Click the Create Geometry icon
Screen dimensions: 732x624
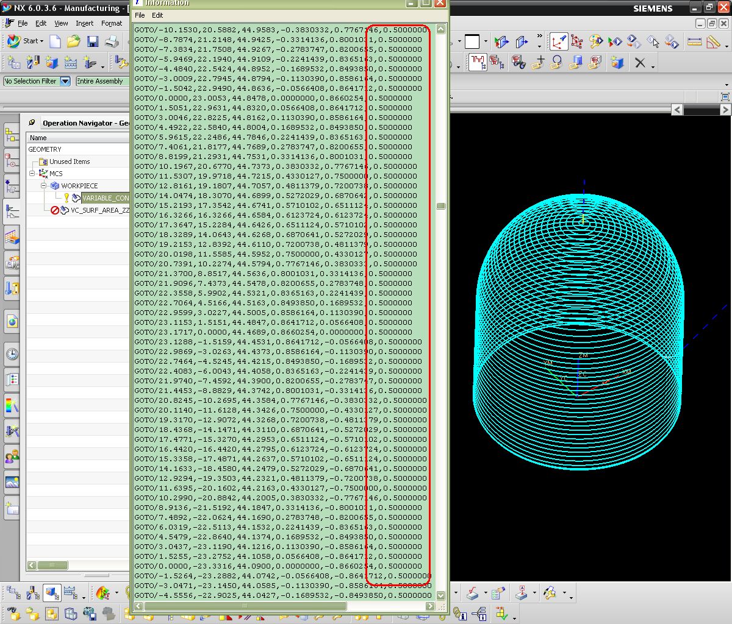tap(52, 63)
